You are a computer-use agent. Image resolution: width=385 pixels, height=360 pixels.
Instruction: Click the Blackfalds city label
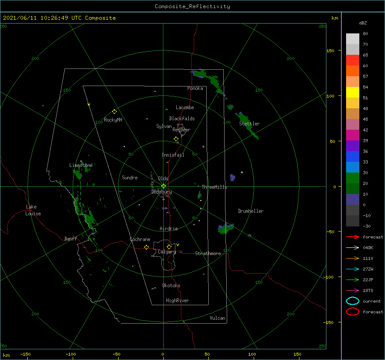click(x=182, y=119)
